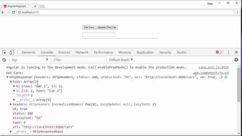Expand array item 1 named Car 2
Viewport: 242px width, 136px height.
coord(14,91)
